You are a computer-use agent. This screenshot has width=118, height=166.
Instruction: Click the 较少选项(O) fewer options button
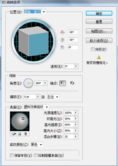coord(99,40)
